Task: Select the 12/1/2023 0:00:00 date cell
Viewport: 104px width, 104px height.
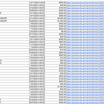Action: (37, 73)
